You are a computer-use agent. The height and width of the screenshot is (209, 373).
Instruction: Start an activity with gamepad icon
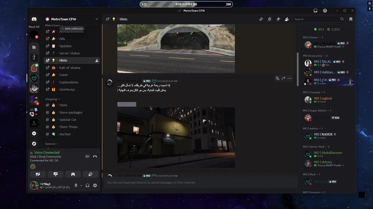point(73,174)
